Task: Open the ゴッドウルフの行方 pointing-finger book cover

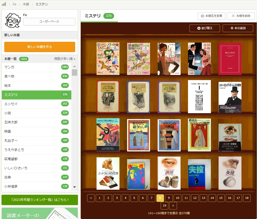Action: [x=108, y=173]
